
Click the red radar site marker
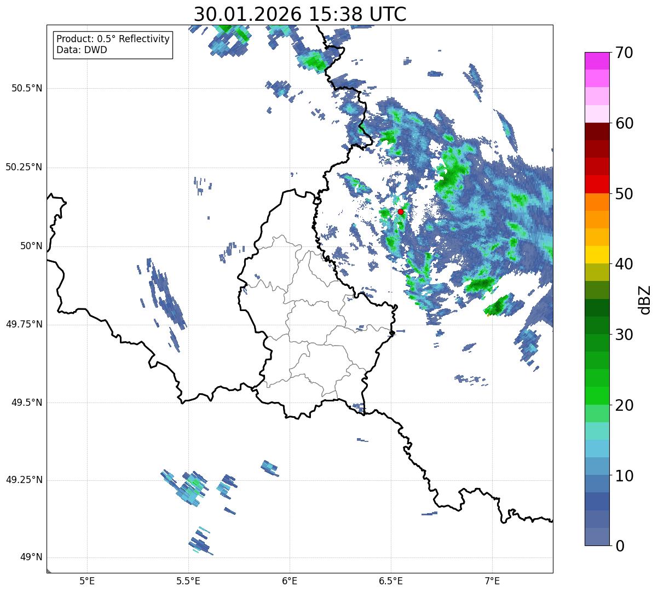401,211
